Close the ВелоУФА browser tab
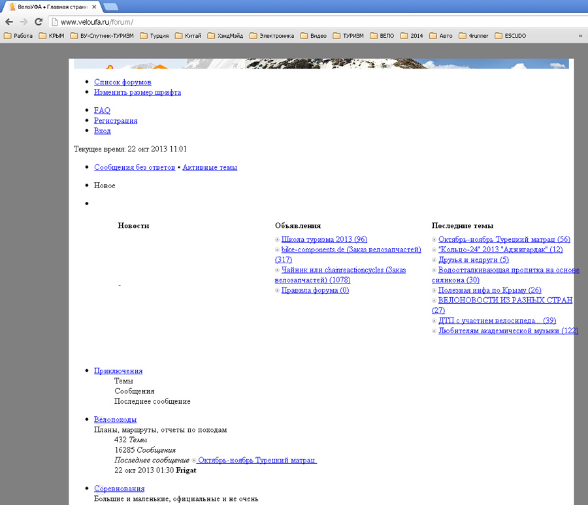This screenshot has width=588, height=505. [x=94, y=7]
